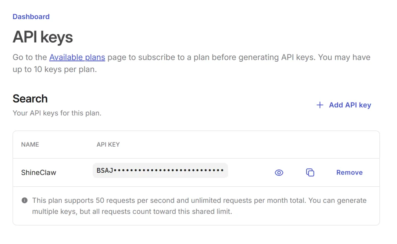Remove the ShineClaw API key
The image size is (397, 244).
click(349, 172)
